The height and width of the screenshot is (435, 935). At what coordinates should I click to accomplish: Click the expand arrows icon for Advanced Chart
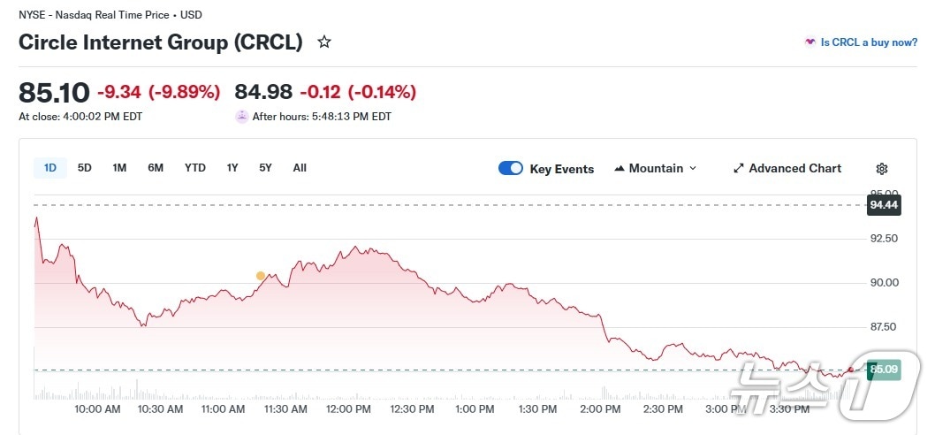click(x=739, y=168)
